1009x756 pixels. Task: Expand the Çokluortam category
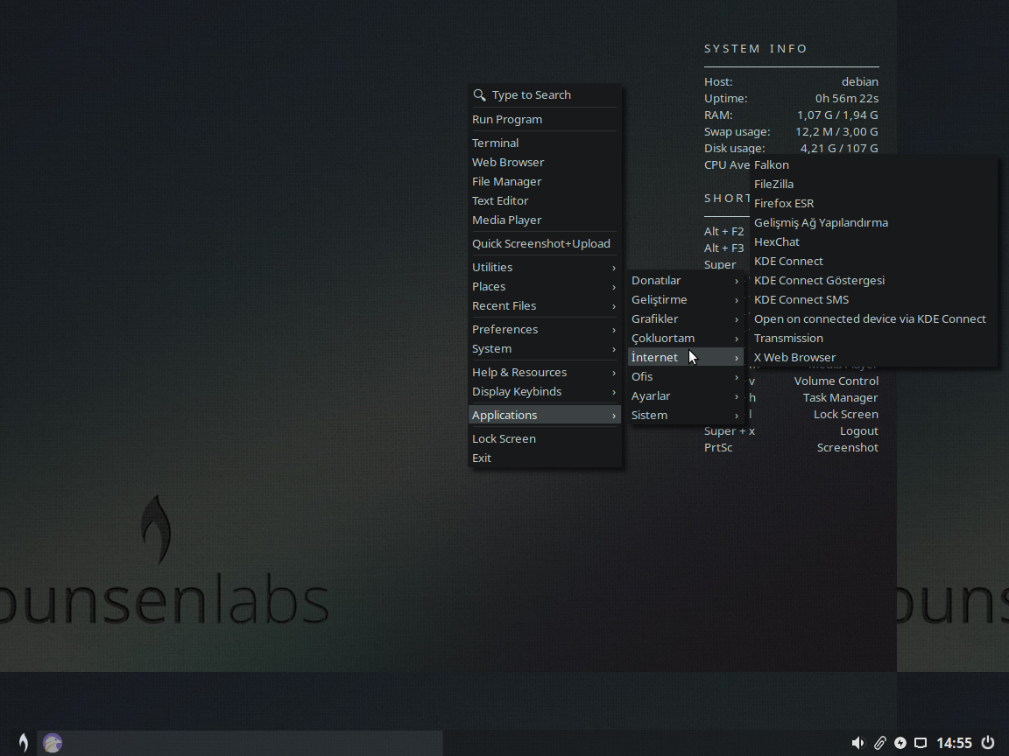pos(685,338)
